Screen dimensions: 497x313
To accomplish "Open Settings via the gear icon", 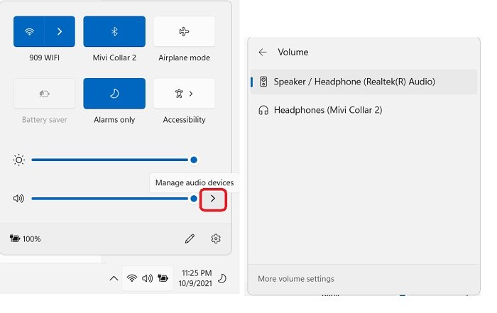I will (x=216, y=239).
